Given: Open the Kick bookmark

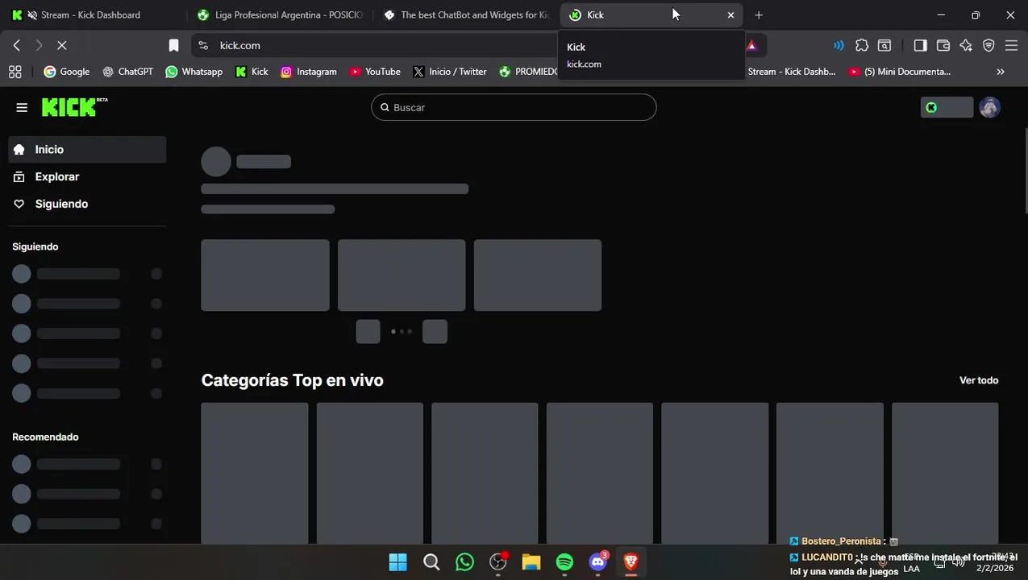Looking at the screenshot, I should pyautogui.click(x=252, y=72).
